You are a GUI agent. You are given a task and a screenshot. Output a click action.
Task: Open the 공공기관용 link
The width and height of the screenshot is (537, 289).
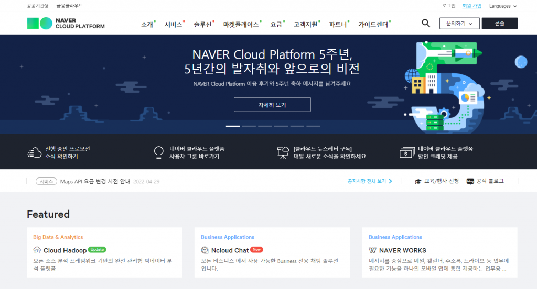38,6
